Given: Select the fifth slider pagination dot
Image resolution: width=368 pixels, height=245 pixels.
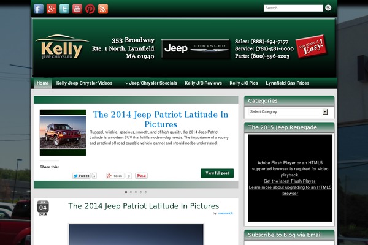Looking at the screenshot, I should pyautogui.click(x=145, y=192).
